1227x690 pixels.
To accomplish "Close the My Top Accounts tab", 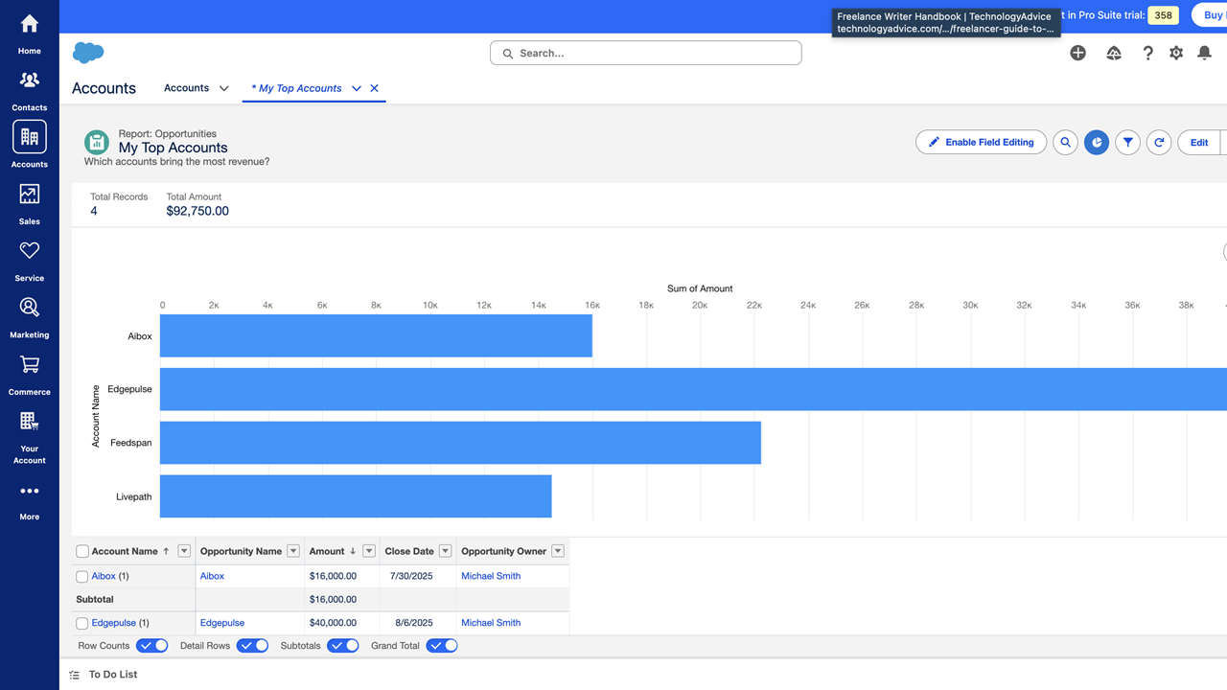I will [x=375, y=88].
